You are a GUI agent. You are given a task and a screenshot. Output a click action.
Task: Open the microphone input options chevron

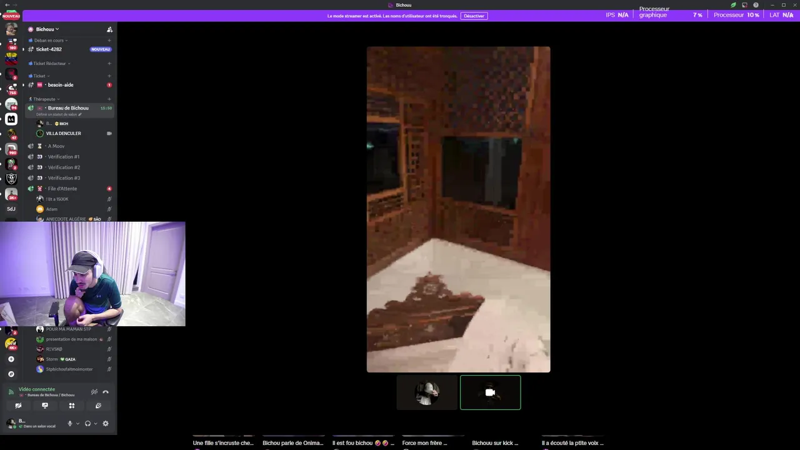[x=77, y=423]
